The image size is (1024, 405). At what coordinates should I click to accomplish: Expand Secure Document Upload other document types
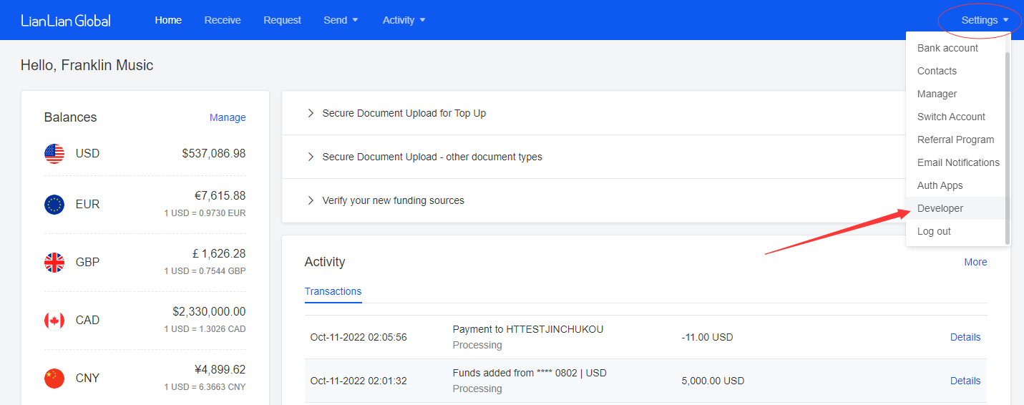431,157
